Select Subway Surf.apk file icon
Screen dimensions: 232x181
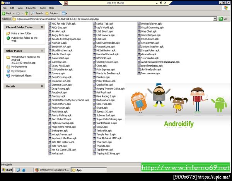(x=94, y=115)
